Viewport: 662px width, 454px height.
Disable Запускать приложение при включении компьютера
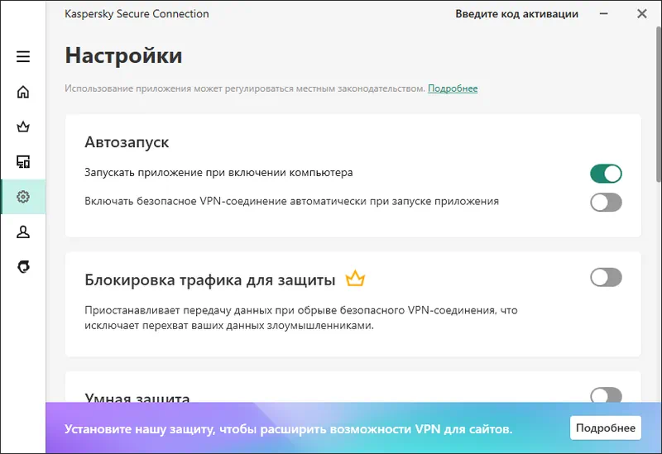606,174
